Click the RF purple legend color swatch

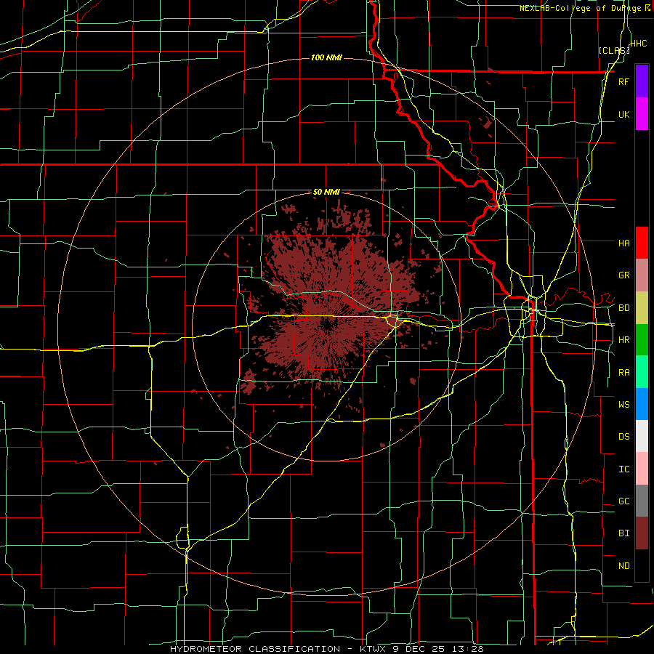(x=642, y=81)
